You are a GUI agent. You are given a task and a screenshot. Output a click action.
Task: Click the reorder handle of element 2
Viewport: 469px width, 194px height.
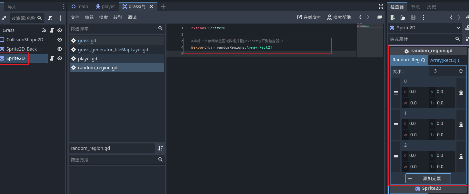click(x=396, y=157)
